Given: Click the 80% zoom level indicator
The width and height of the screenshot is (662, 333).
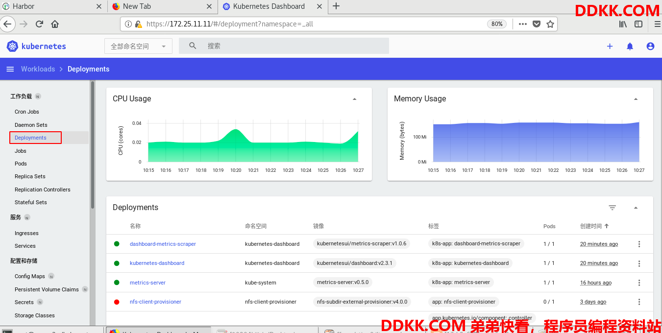Looking at the screenshot, I should point(497,24).
